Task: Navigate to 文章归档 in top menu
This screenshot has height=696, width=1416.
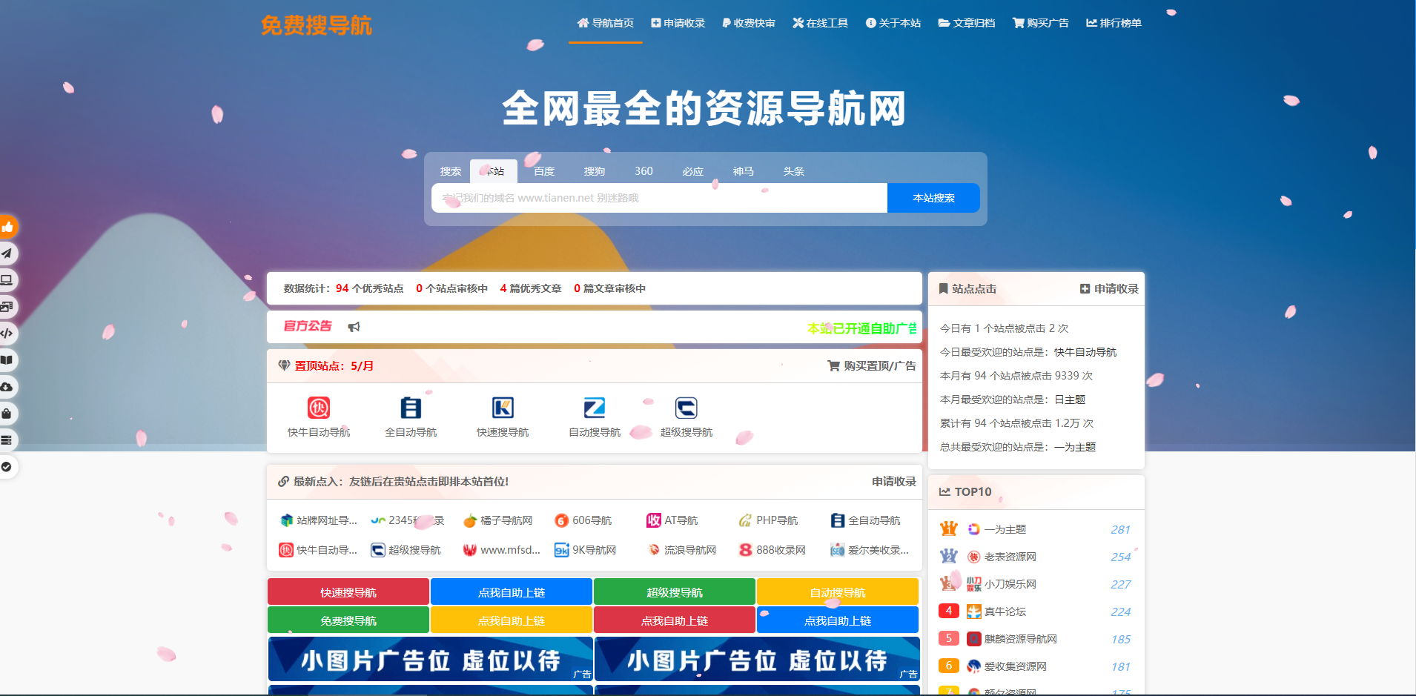Action: [x=967, y=22]
